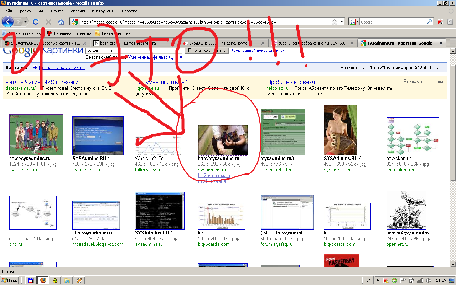The width and height of the screenshot is (456, 285).
Task: Close the sysadmins.ru Картинки Google tab
Action: coord(441,43)
